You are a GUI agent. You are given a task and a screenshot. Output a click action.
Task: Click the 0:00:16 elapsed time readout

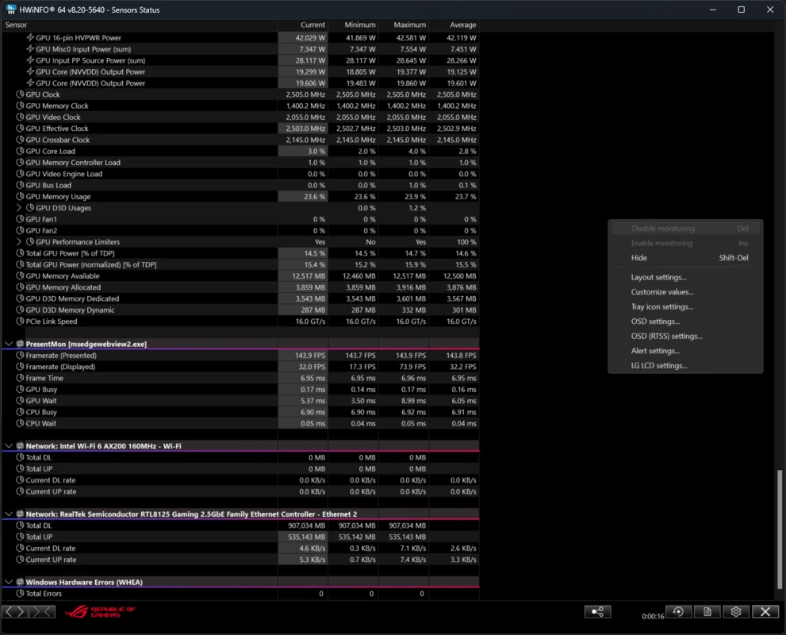[x=653, y=617]
